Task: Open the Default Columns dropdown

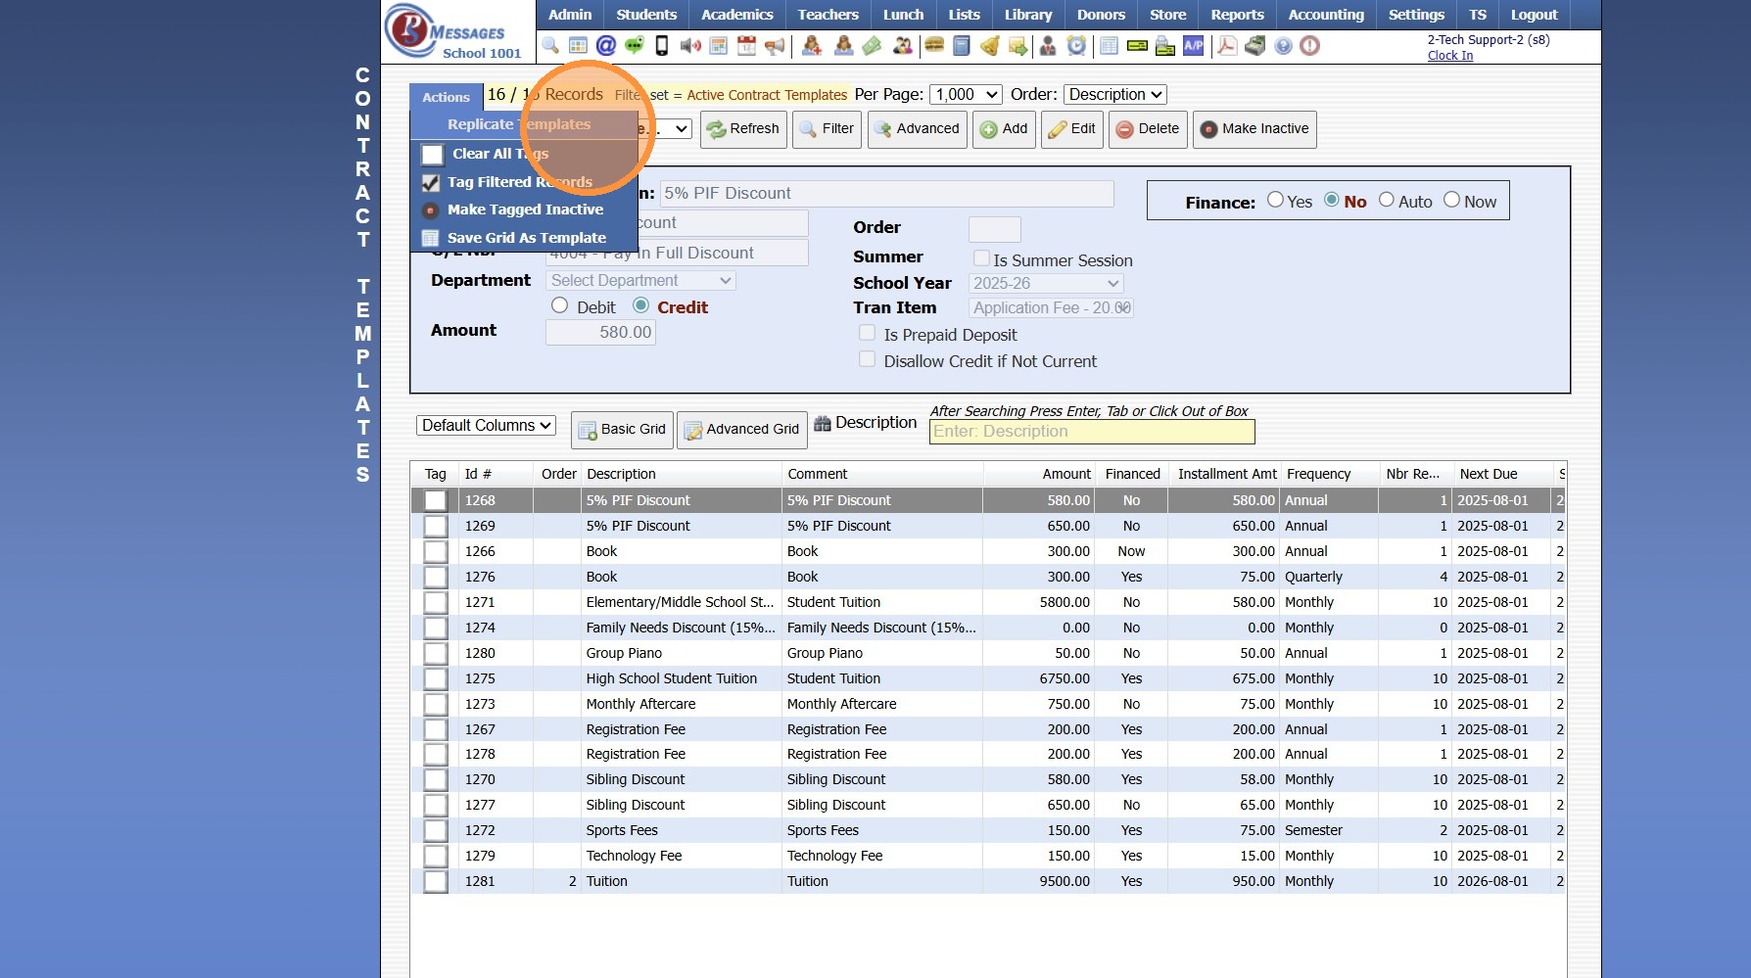Action: (x=486, y=426)
